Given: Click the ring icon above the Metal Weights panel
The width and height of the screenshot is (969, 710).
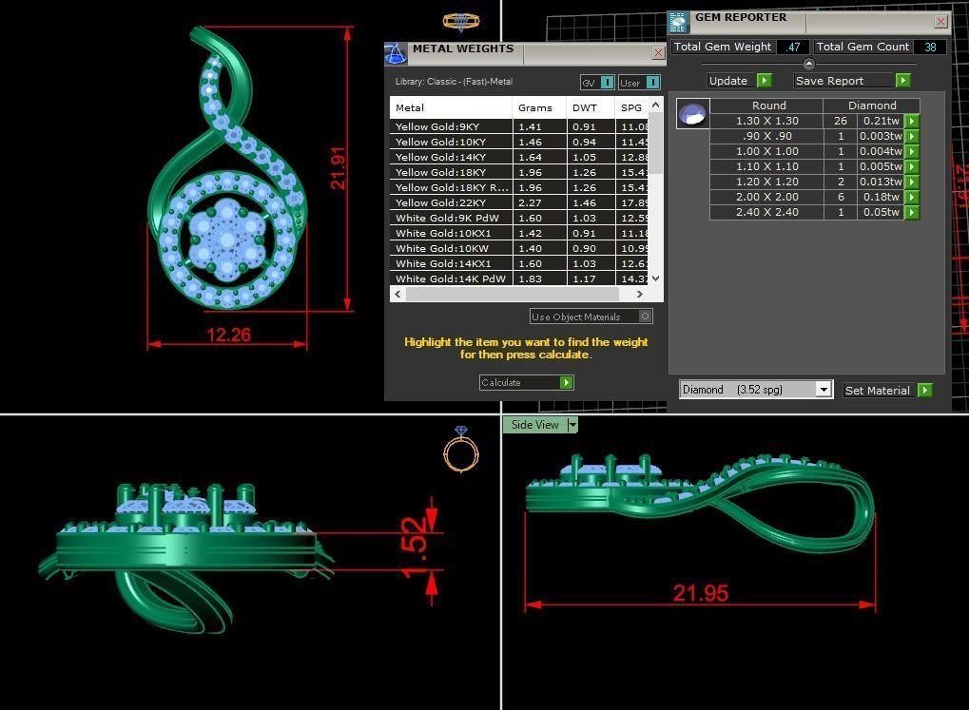Looking at the screenshot, I should (461, 21).
